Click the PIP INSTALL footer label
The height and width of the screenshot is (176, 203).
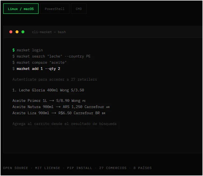coord(80,168)
